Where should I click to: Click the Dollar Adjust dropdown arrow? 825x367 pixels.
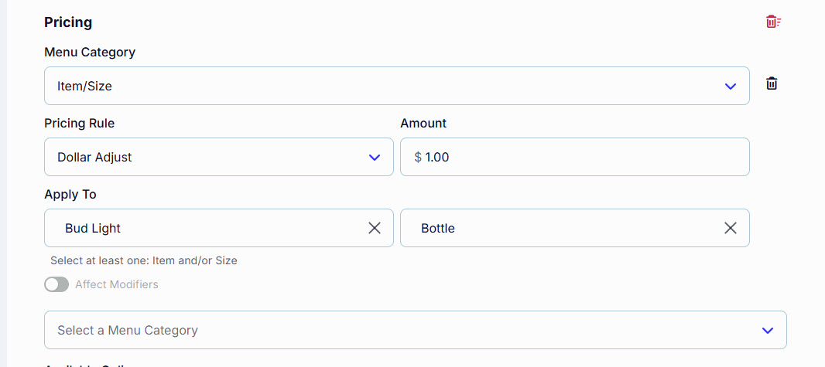(x=374, y=157)
